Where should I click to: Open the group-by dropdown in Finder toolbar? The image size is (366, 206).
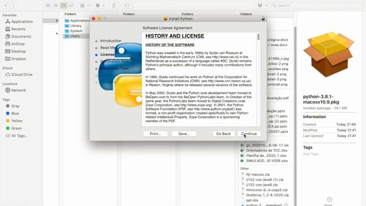pos(85,5)
